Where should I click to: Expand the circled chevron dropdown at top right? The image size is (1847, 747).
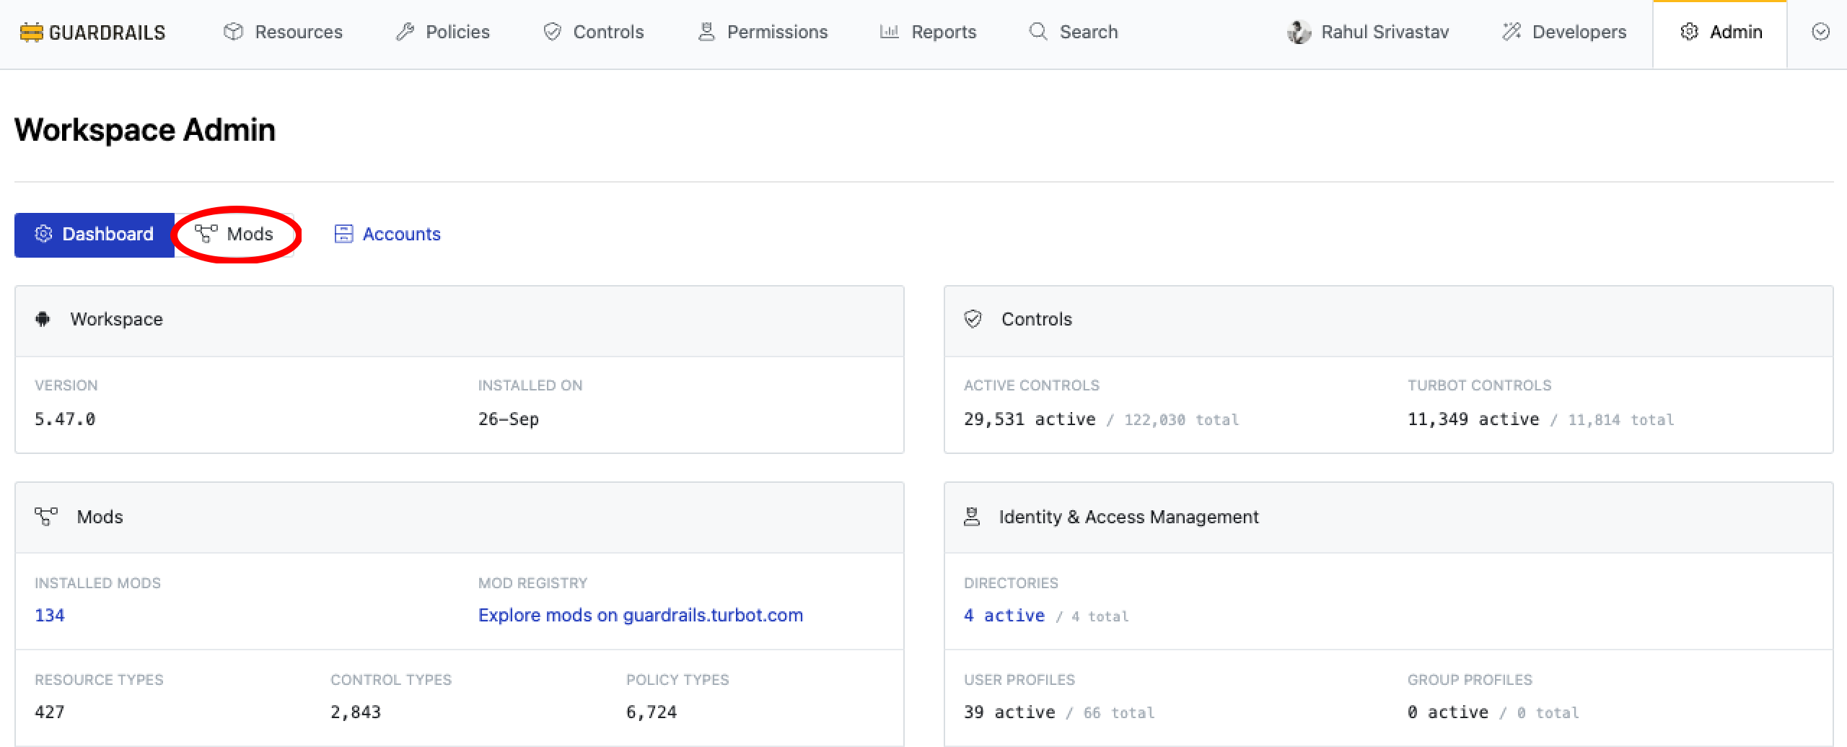(x=1820, y=32)
